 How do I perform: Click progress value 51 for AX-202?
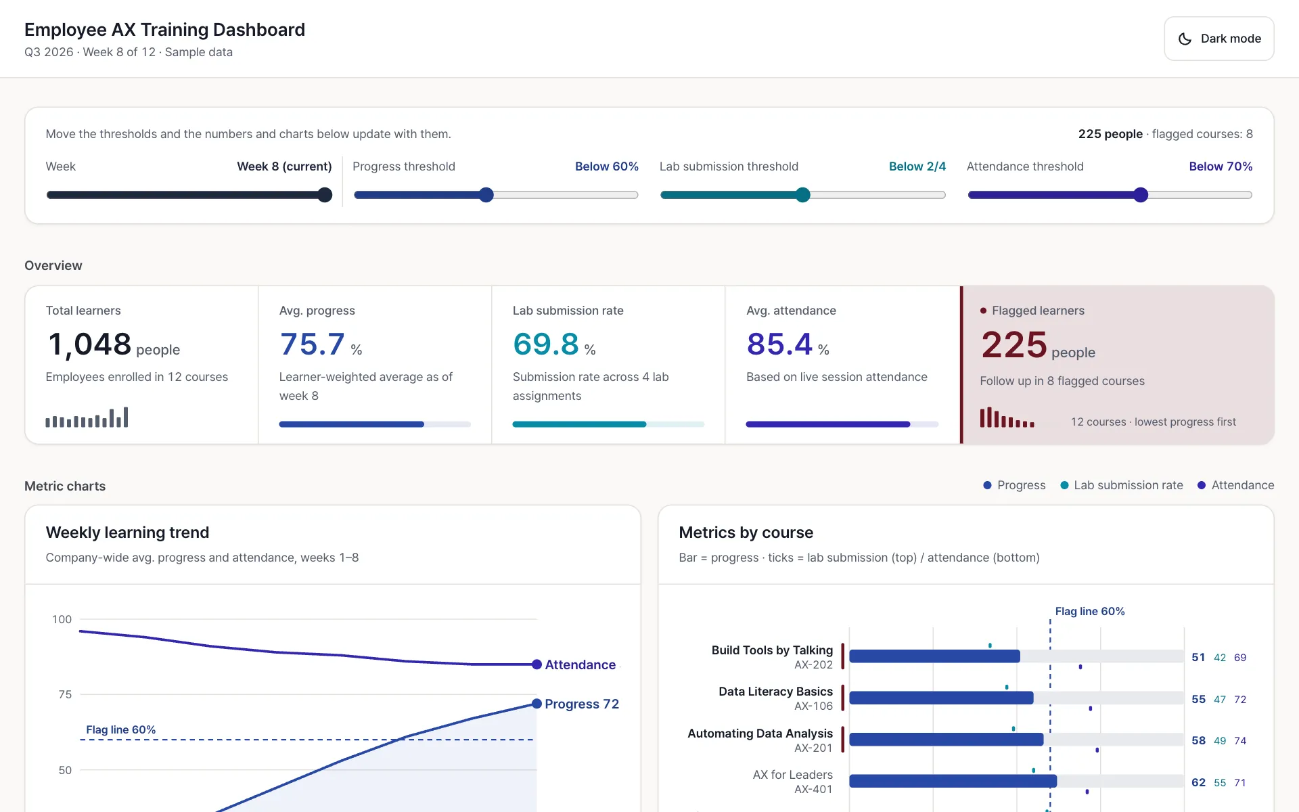point(1198,657)
